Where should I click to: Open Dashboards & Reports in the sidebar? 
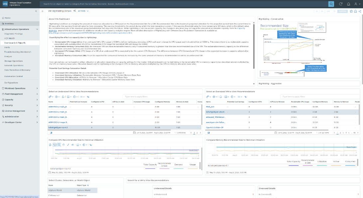[15, 43]
